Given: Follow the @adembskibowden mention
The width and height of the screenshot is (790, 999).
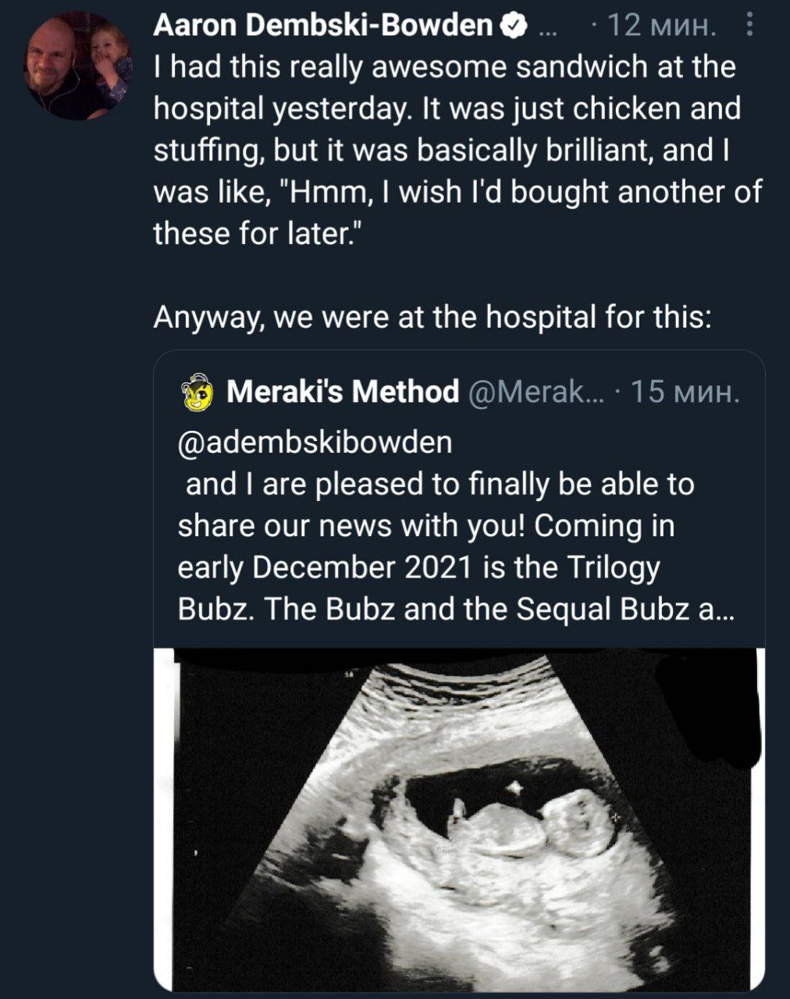Looking at the screenshot, I should tap(315, 443).
